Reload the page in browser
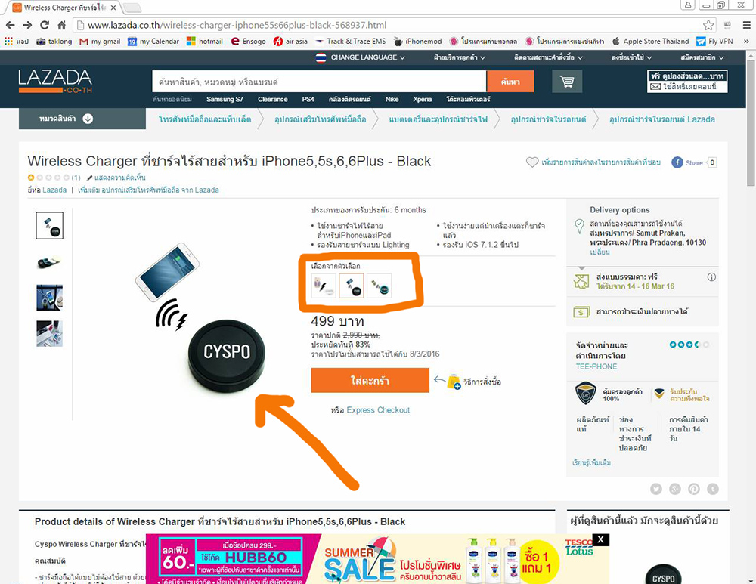The width and height of the screenshot is (756, 584). 45,25
